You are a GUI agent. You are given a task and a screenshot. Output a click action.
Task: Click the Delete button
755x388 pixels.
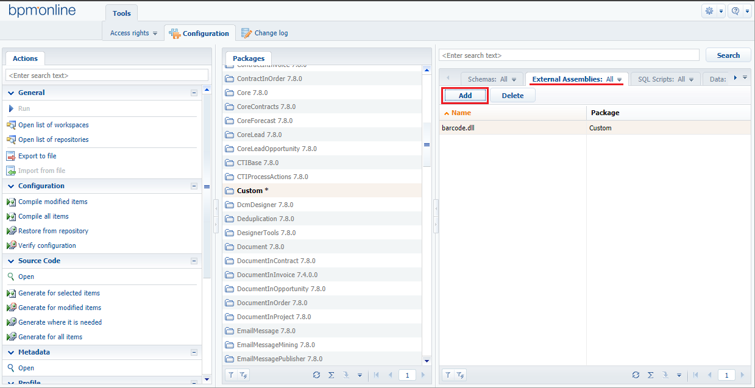click(x=512, y=96)
